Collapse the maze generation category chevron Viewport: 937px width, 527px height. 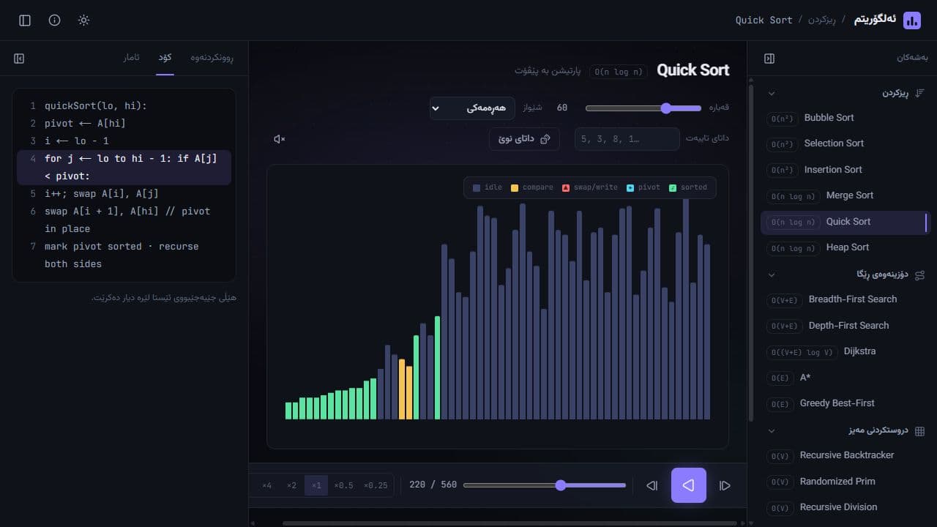[x=771, y=431]
